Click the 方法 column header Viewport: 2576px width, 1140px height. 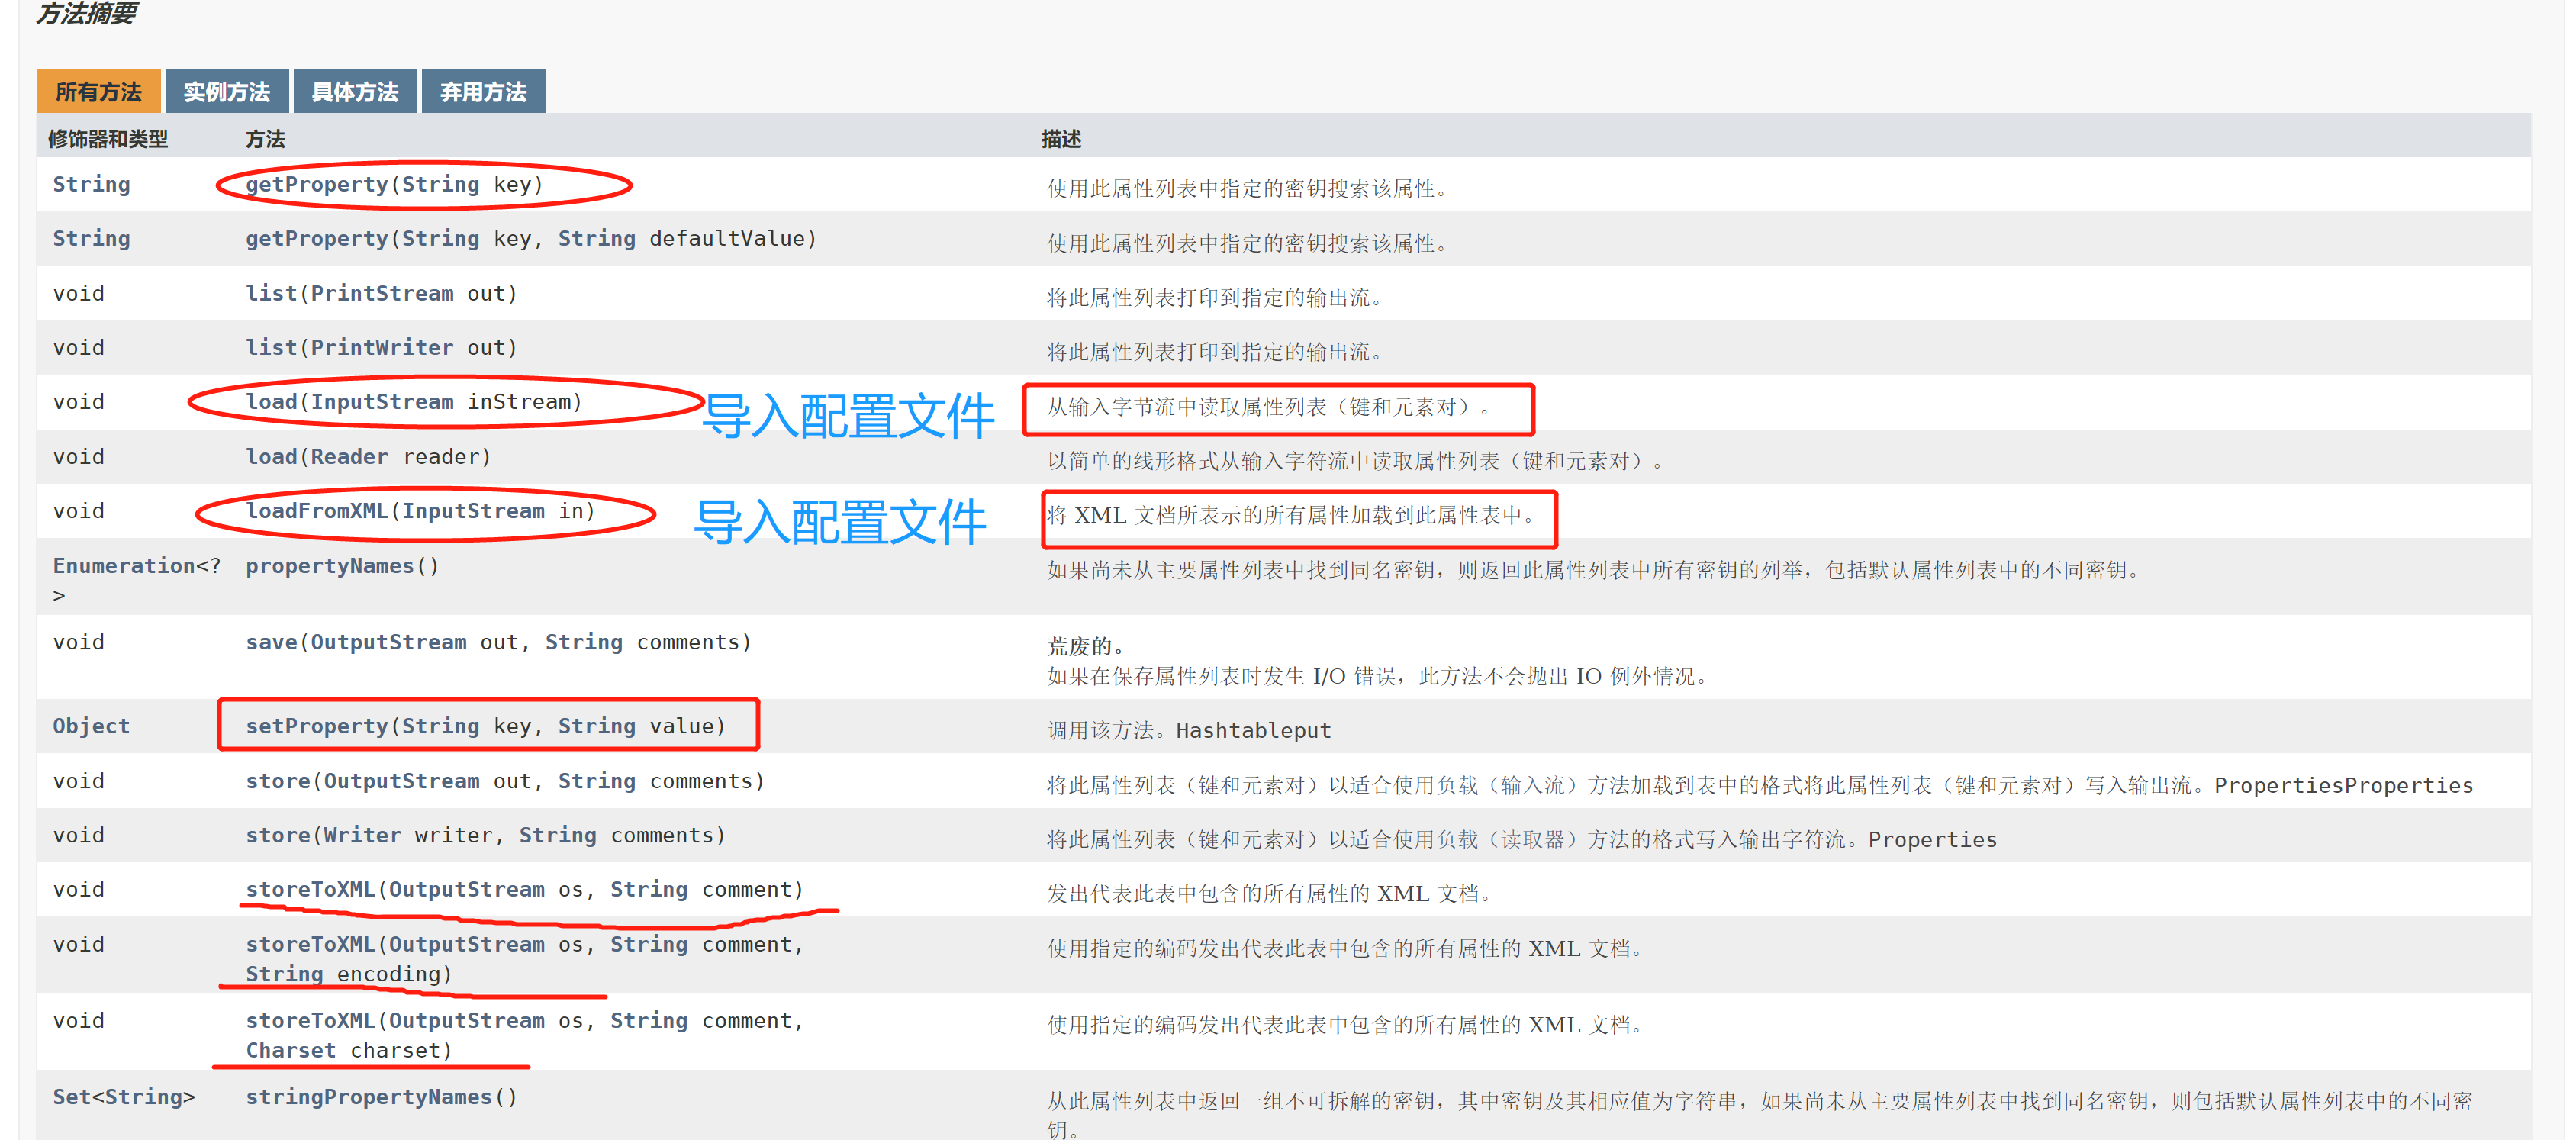pos(265,139)
